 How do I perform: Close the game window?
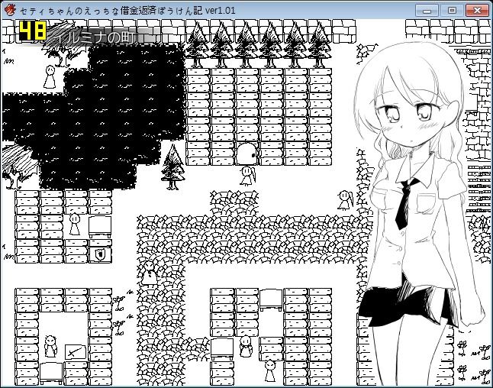(477, 11)
